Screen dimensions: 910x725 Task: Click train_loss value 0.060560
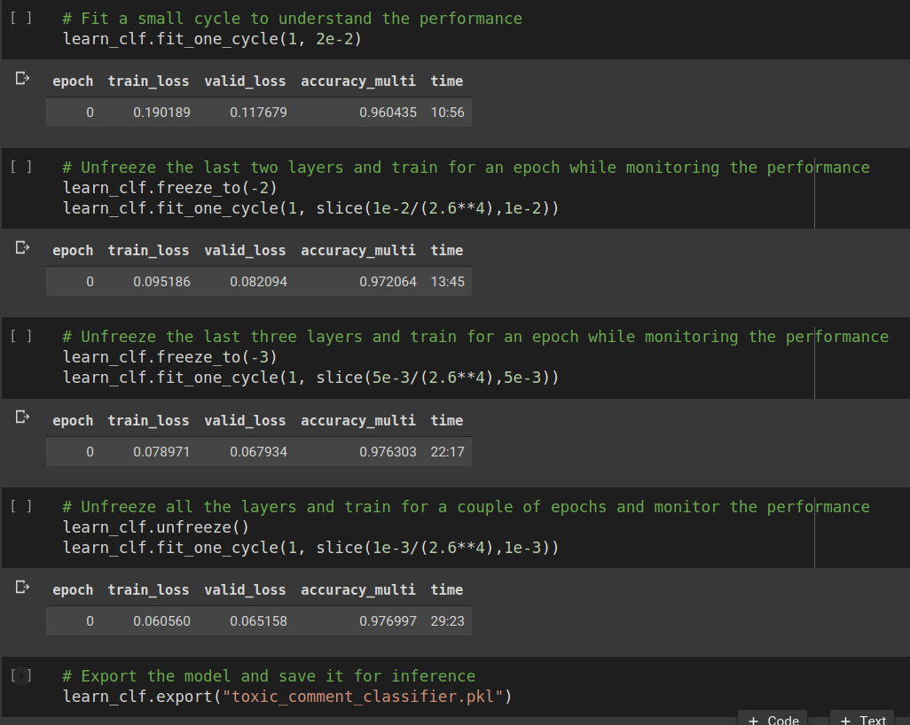click(x=162, y=621)
